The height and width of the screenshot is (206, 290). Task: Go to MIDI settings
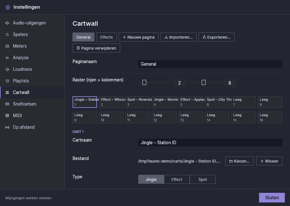tap(32, 116)
